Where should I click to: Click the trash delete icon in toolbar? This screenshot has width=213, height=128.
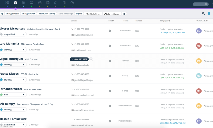[x=124, y=14]
